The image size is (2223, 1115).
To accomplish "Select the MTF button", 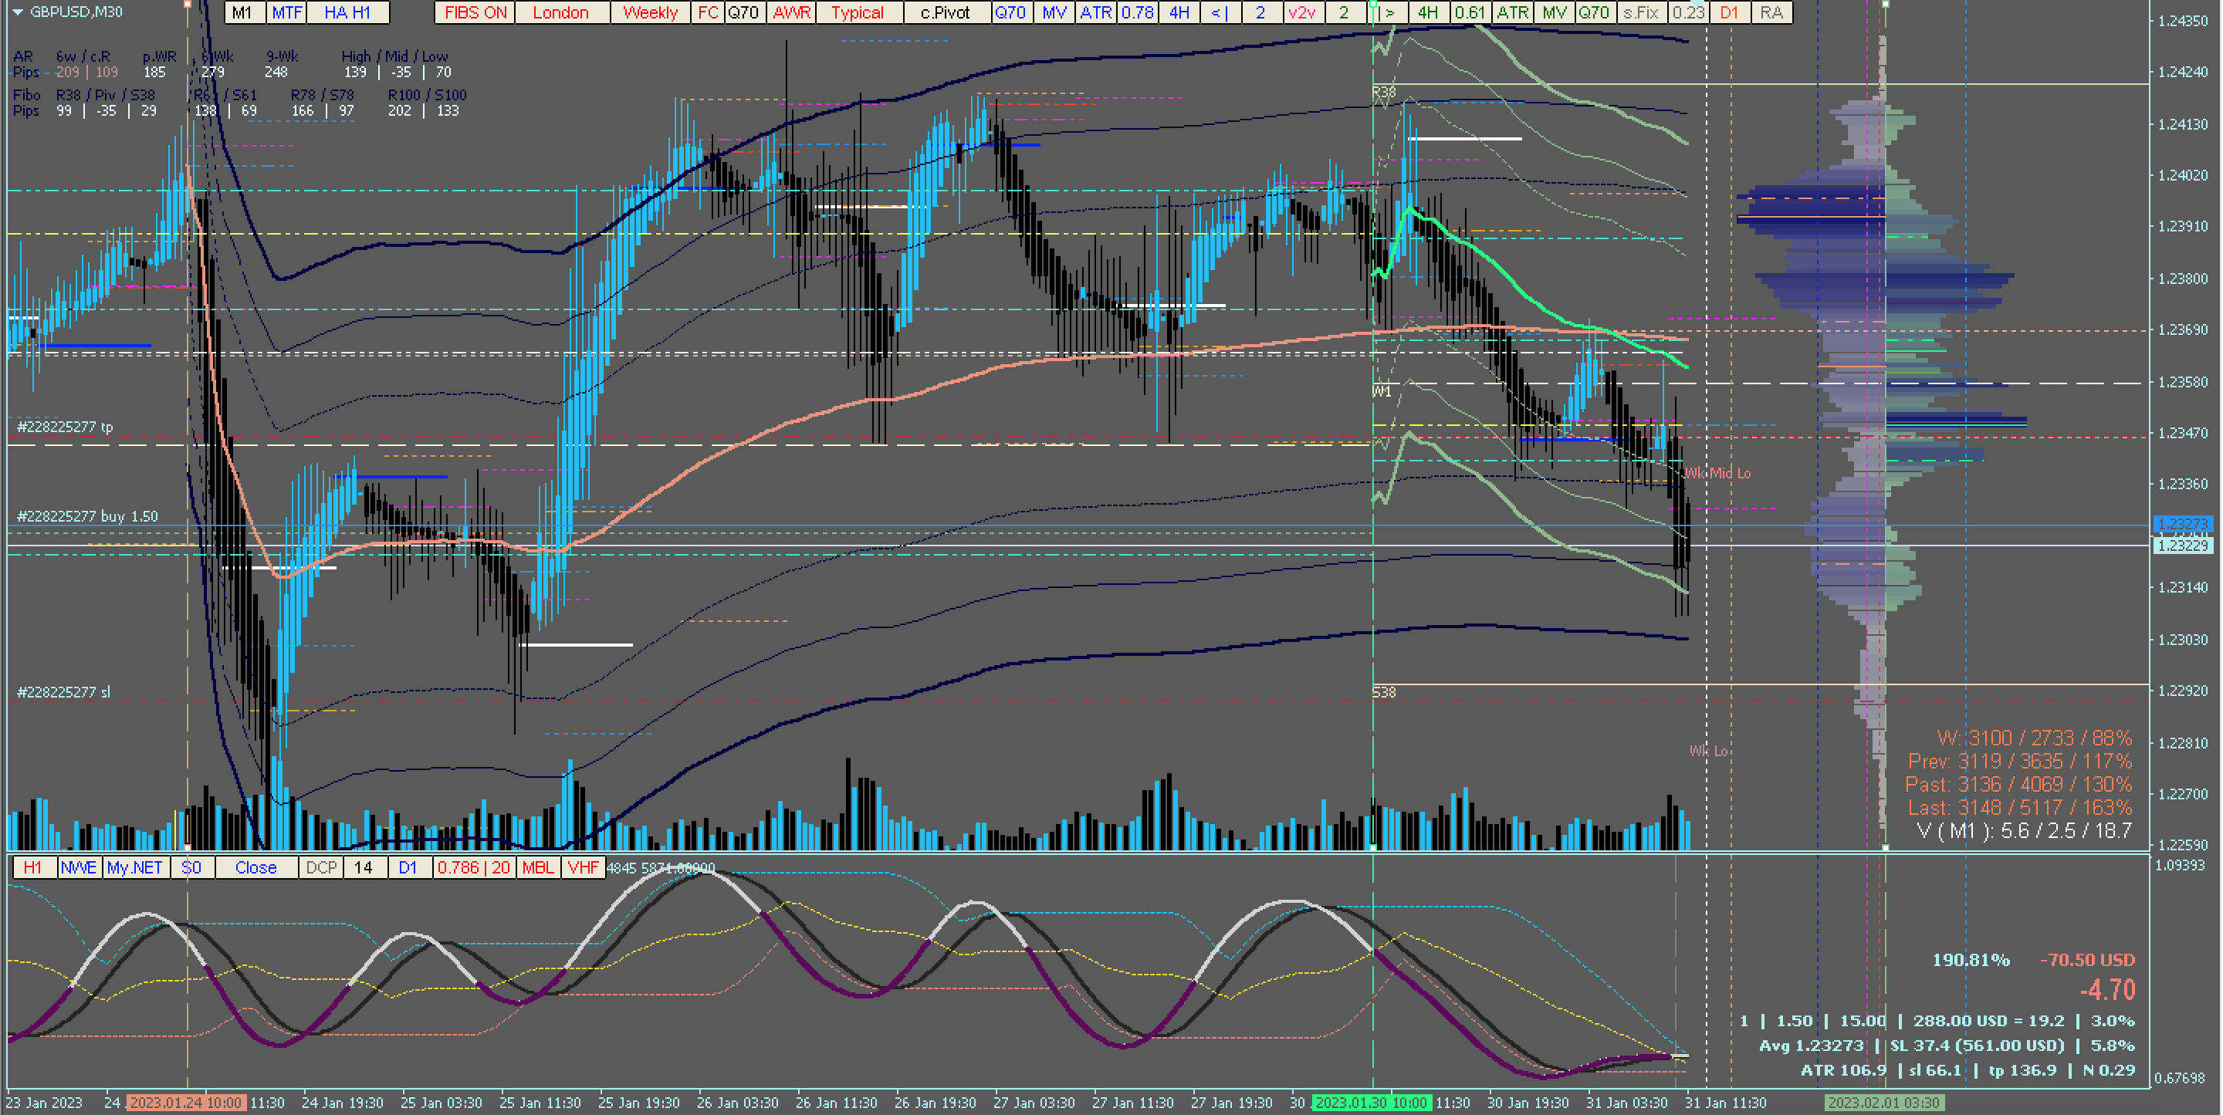I will coord(286,12).
